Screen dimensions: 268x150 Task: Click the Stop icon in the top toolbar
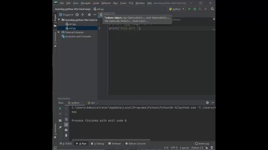pyautogui.click(x=206, y=9)
